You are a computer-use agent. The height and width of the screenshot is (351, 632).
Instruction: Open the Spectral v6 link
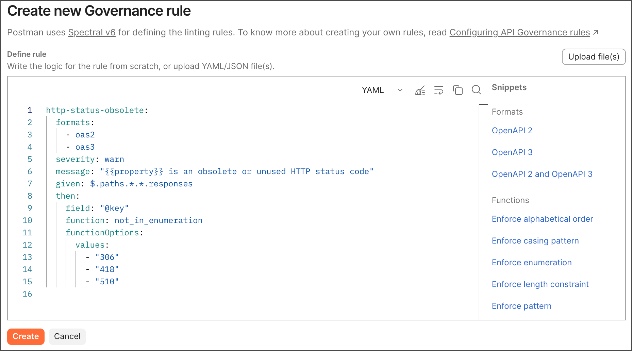pyautogui.click(x=92, y=32)
